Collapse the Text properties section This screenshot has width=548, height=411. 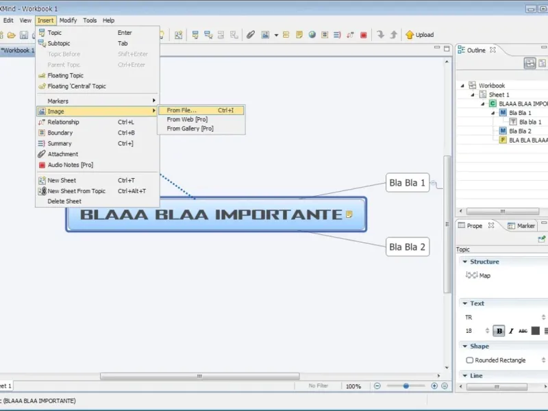(465, 303)
